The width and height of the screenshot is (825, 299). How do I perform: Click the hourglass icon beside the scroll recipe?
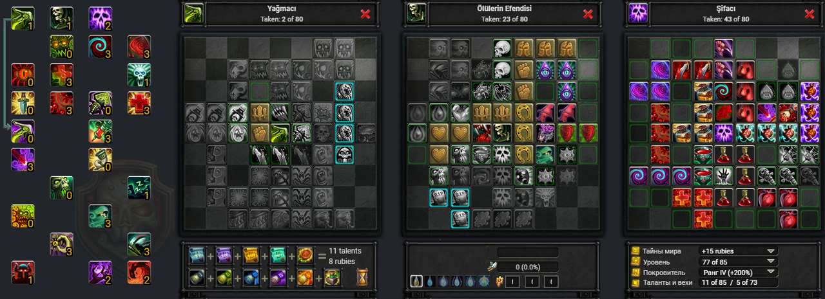click(x=363, y=277)
